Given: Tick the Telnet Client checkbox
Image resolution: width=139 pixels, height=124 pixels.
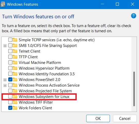Looking at the screenshot, I should point(10,51).
